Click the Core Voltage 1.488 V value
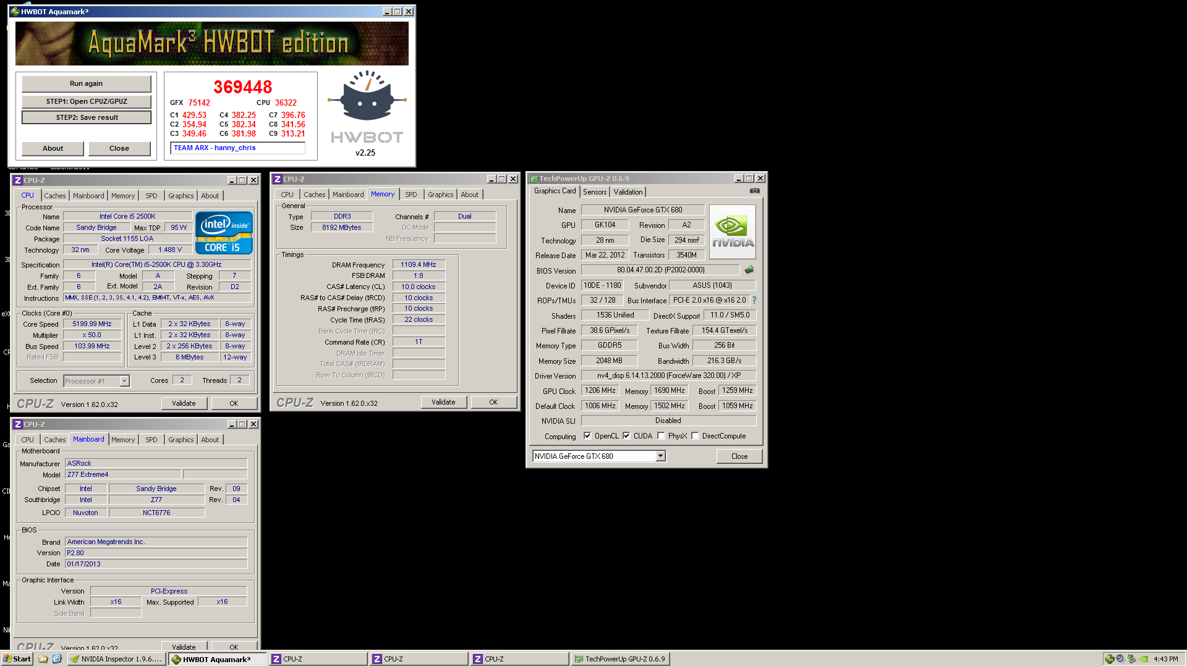This screenshot has height=667, width=1187. 170,250
